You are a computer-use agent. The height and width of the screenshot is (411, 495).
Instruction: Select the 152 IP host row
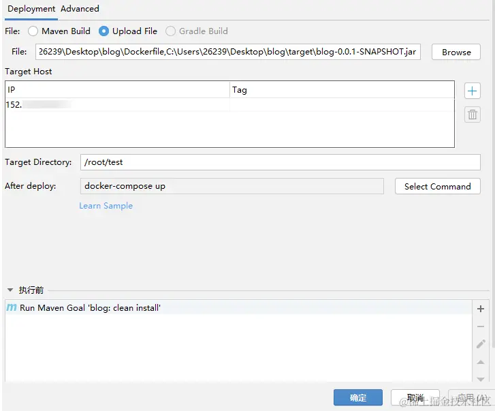(x=230, y=104)
